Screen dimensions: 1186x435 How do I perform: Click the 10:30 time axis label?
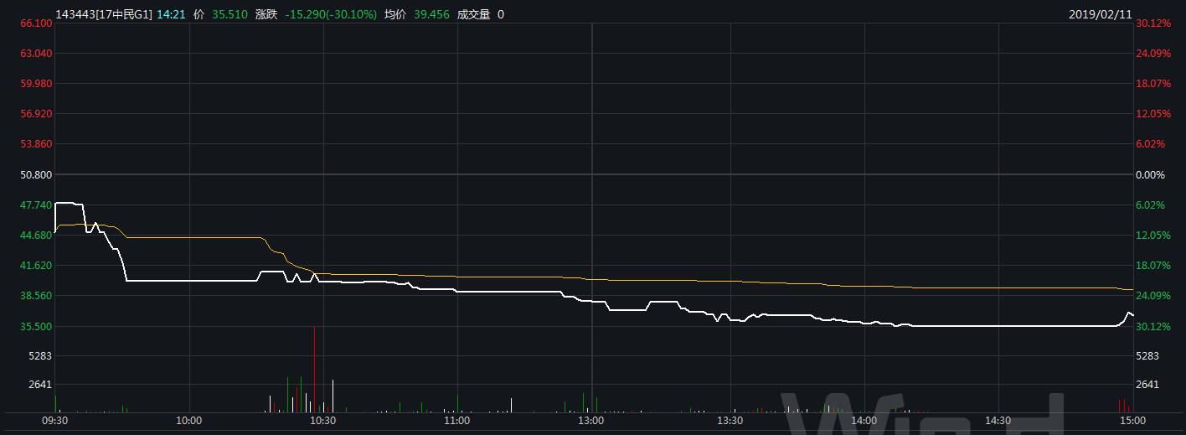coord(322,421)
